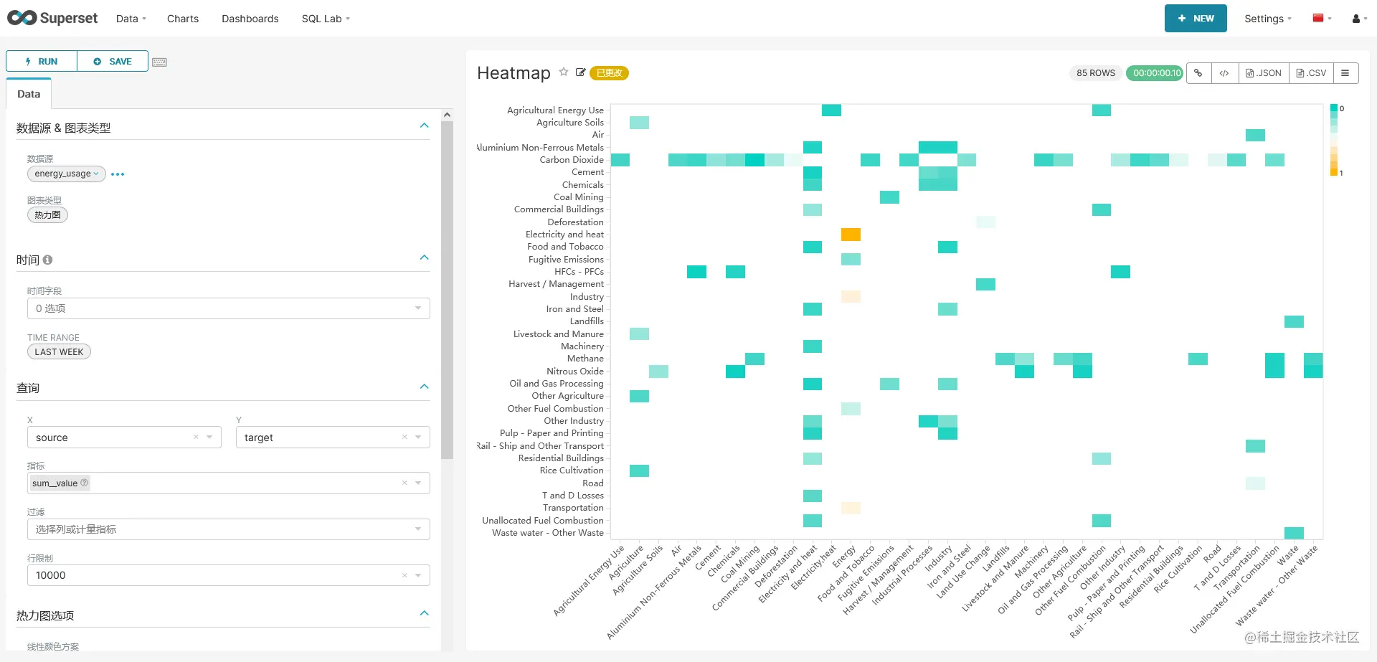
Task: Clear the source selection in X field
Action: pos(196,437)
